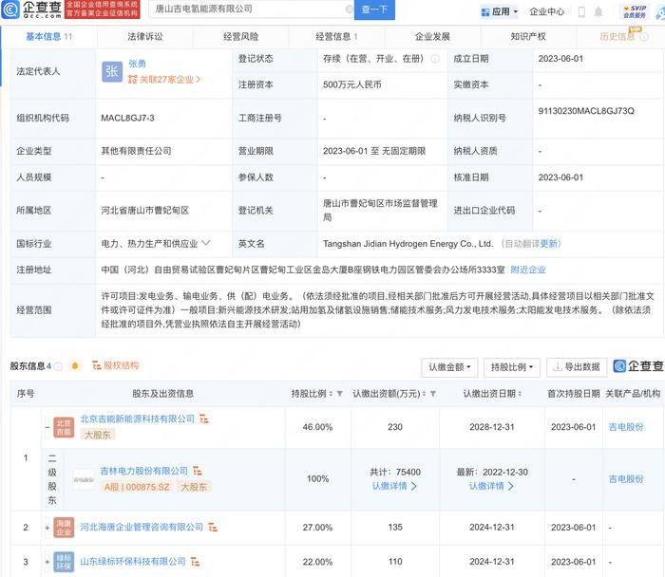The height and width of the screenshot is (577, 665).
Task: Open equity tree icon for 吉林电力股份有限公司
Action: point(198,471)
